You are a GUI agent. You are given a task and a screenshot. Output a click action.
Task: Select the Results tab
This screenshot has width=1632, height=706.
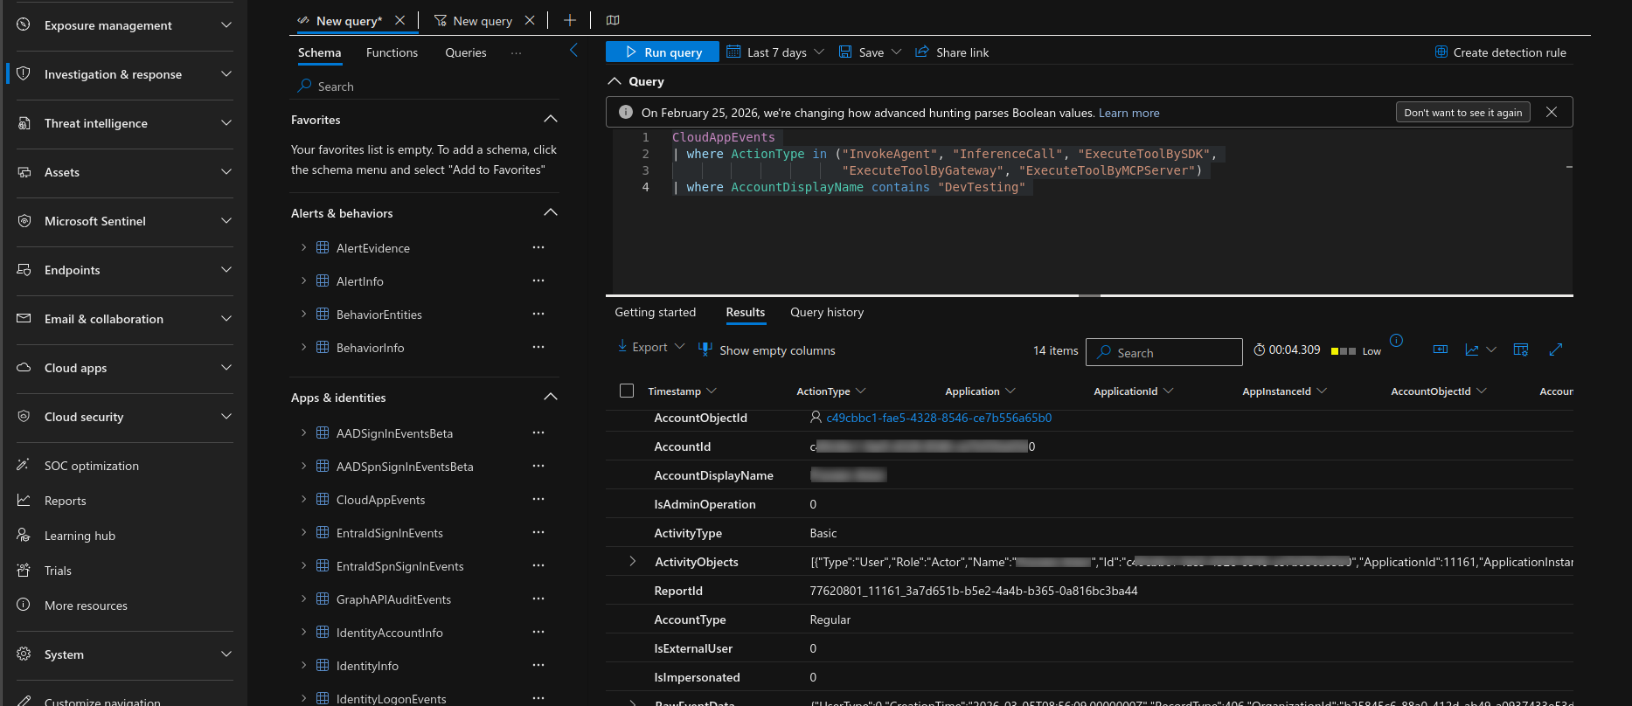click(746, 312)
